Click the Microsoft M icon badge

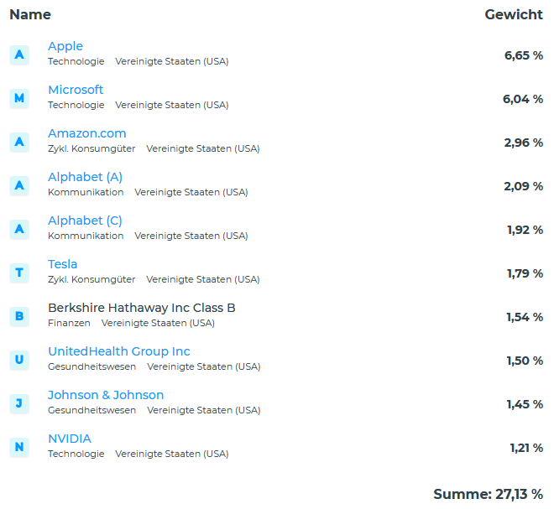coord(19,98)
